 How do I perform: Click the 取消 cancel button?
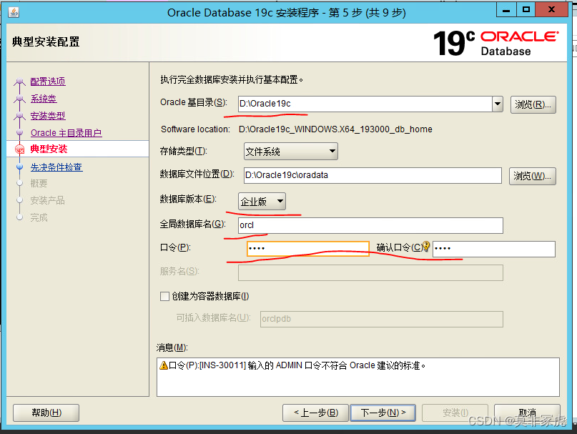pyautogui.click(x=527, y=413)
